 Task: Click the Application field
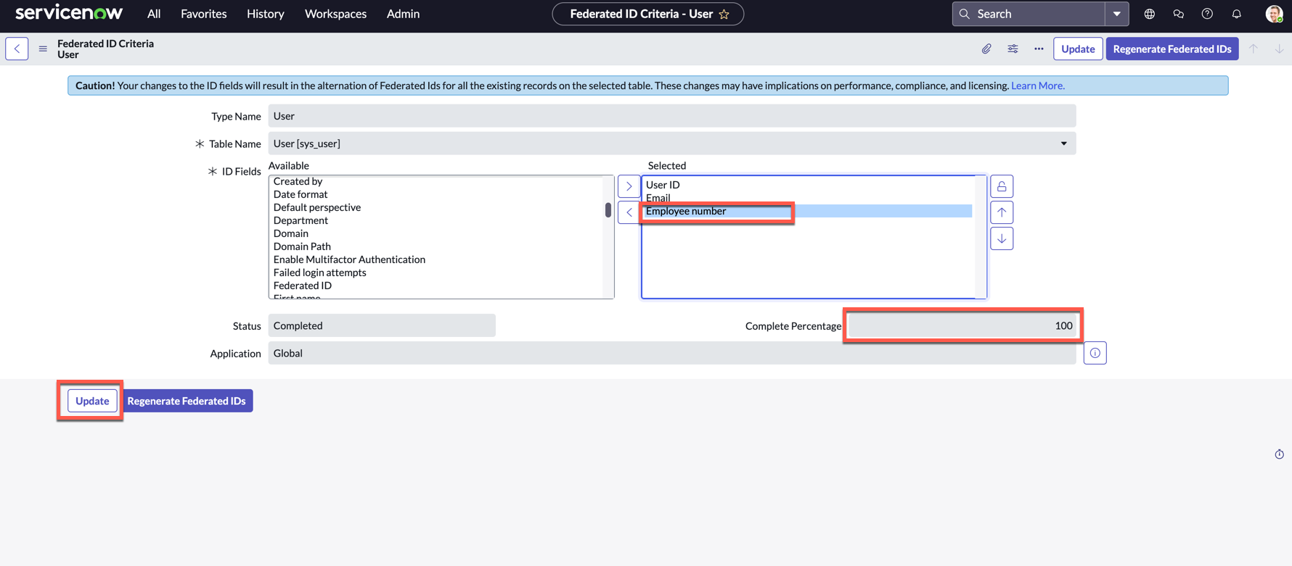[672, 353]
